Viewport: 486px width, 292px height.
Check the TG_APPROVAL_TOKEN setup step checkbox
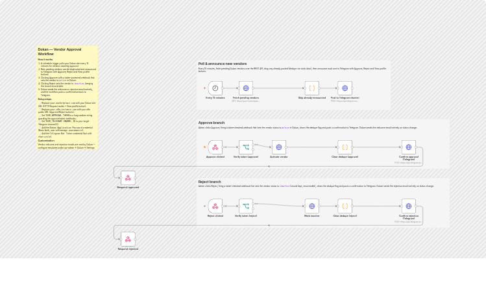tap(40, 116)
